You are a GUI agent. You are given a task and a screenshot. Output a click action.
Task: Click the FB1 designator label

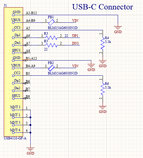(x=51, y=17)
